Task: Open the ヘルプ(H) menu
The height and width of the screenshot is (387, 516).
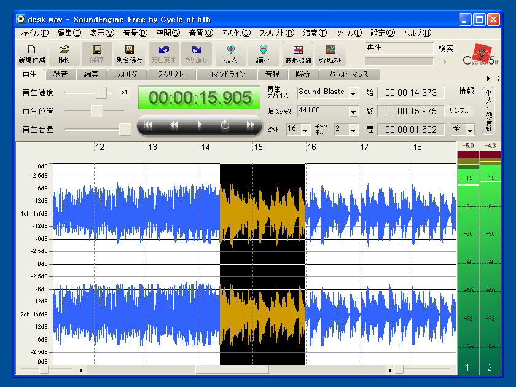Action: tap(417, 33)
